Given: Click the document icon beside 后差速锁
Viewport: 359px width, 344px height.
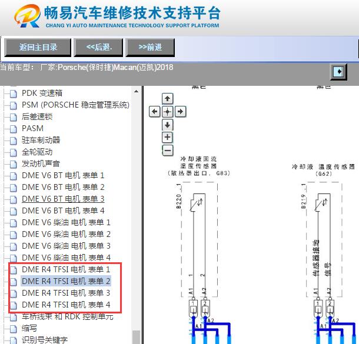Looking at the screenshot, I should [14, 118].
